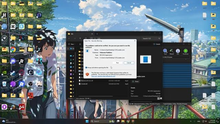Select the 123 tab in File Explorer
The height and width of the screenshot is (124, 220).
(80, 34)
